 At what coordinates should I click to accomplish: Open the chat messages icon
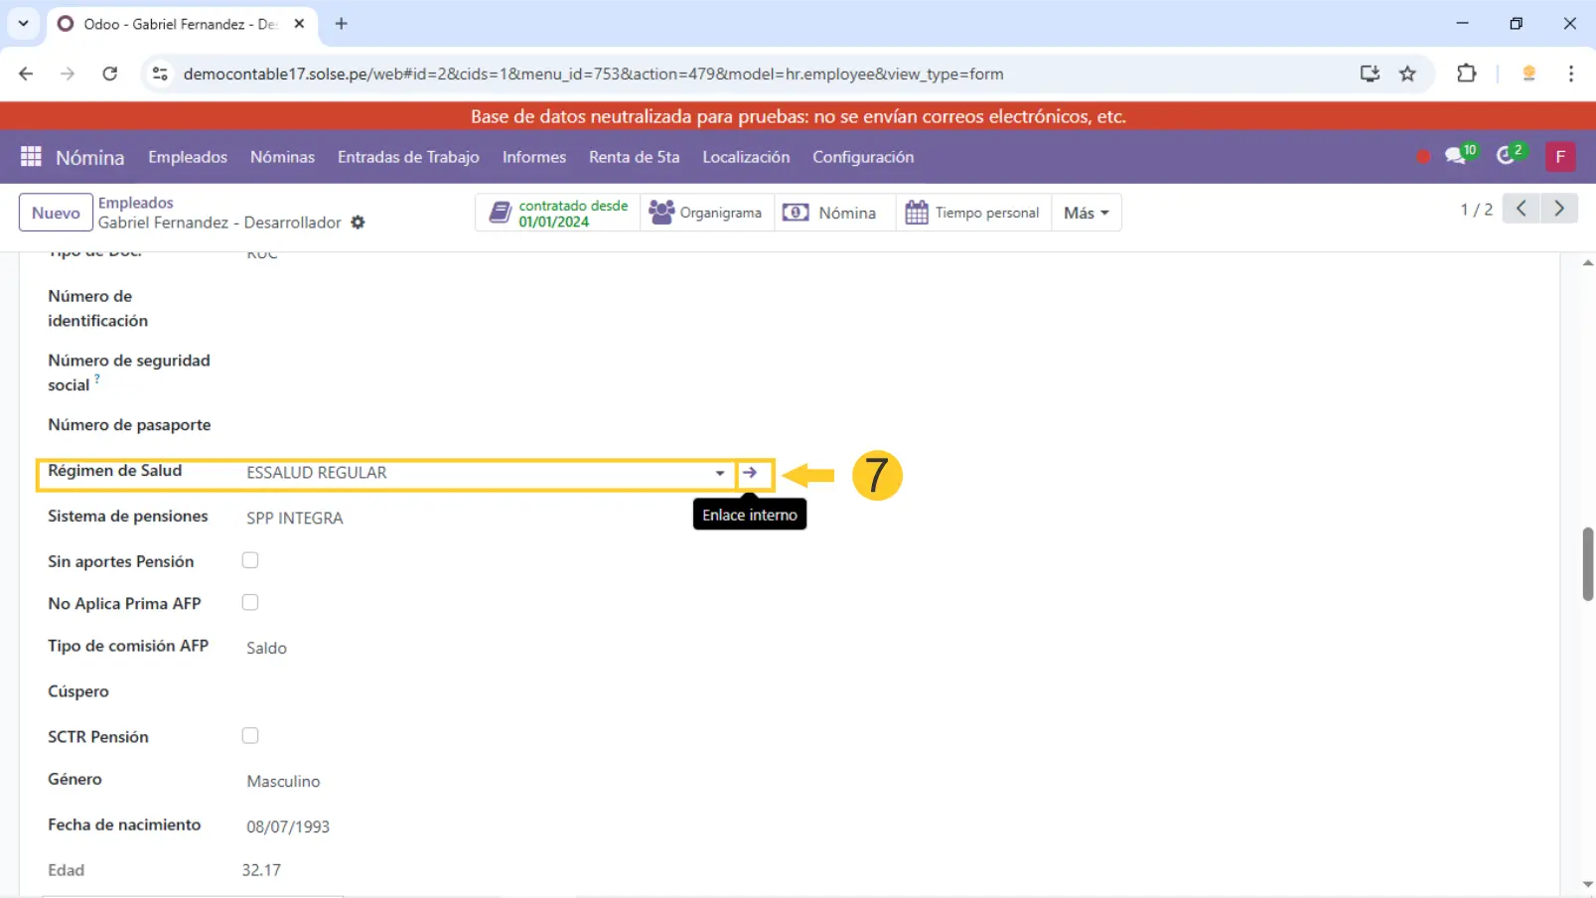[x=1456, y=156]
